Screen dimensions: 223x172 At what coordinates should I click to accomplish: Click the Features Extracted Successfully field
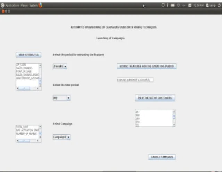pyautogui.click(x=135, y=80)
